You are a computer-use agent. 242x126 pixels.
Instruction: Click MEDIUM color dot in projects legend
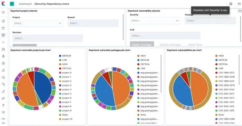pyautogui.click(x=60, y=56)
